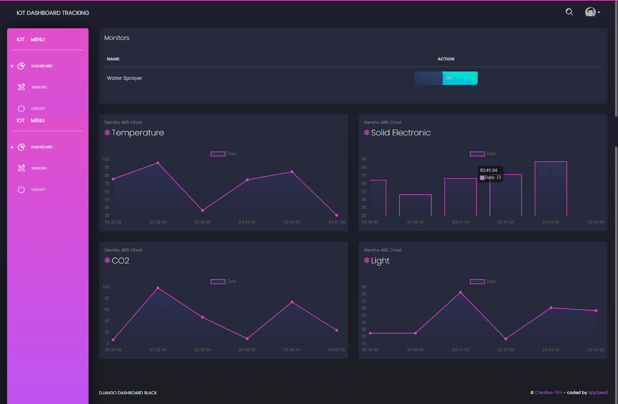The width and height of the screenshot is (618, 404).
Task: Click atom icon next to Temperature title
Action: tap(107, 133)
